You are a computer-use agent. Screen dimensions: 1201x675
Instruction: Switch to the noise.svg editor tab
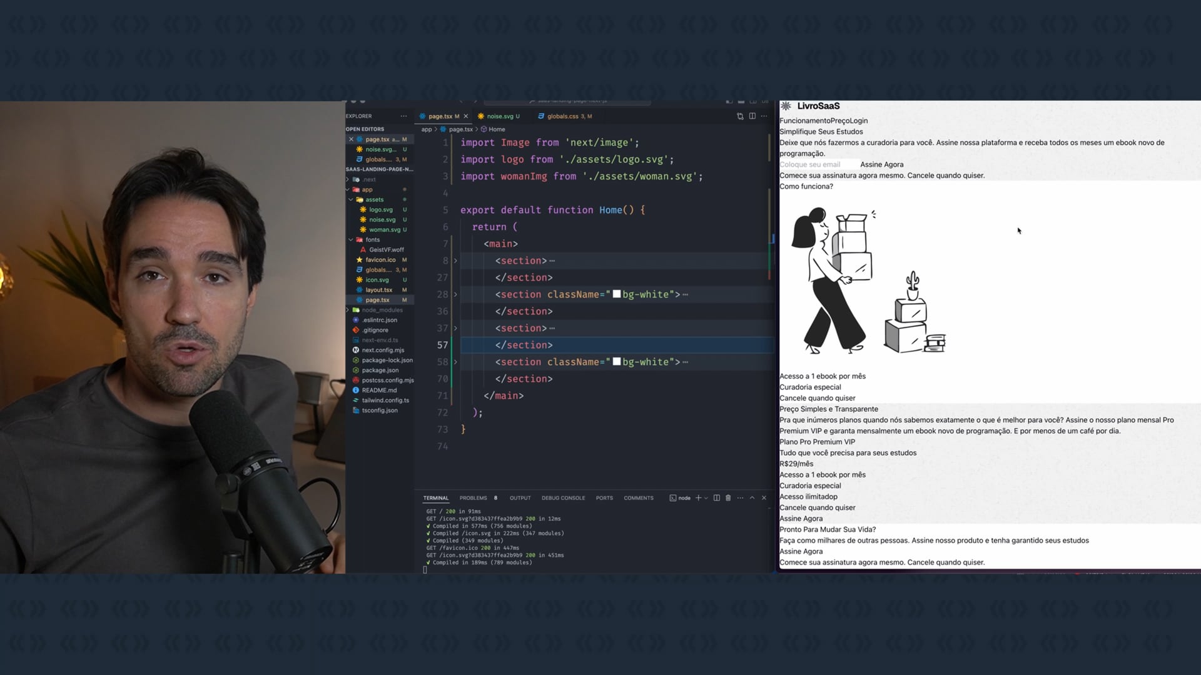(x=499, y=116)
